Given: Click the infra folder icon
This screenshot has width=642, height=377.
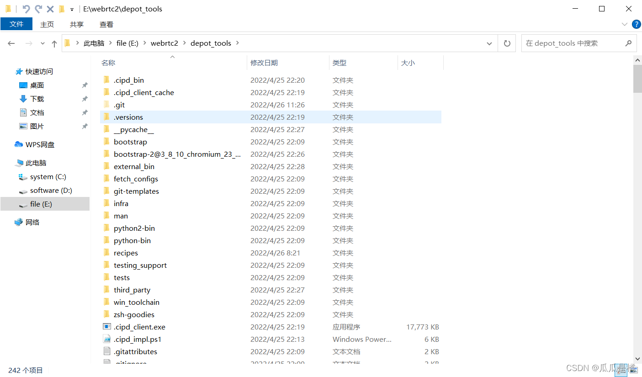Looking at the screenshot, I should [106, 203].
